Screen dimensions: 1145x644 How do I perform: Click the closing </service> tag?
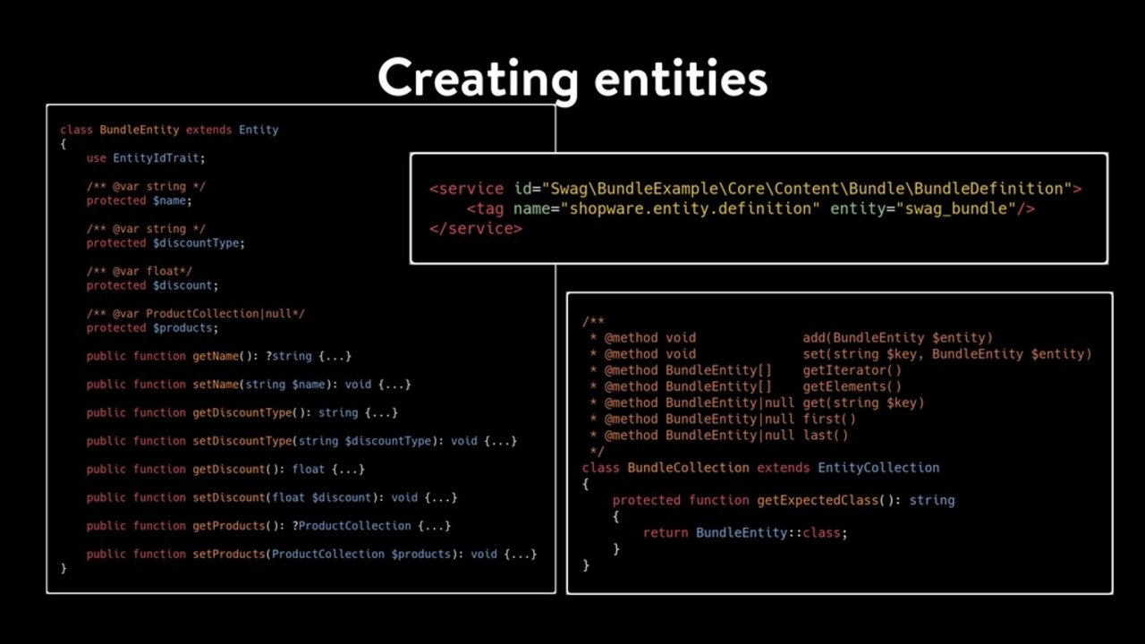[x=476, y=228]
